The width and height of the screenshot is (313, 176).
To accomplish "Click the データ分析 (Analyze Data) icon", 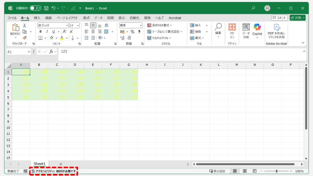I will pos(246,31).
